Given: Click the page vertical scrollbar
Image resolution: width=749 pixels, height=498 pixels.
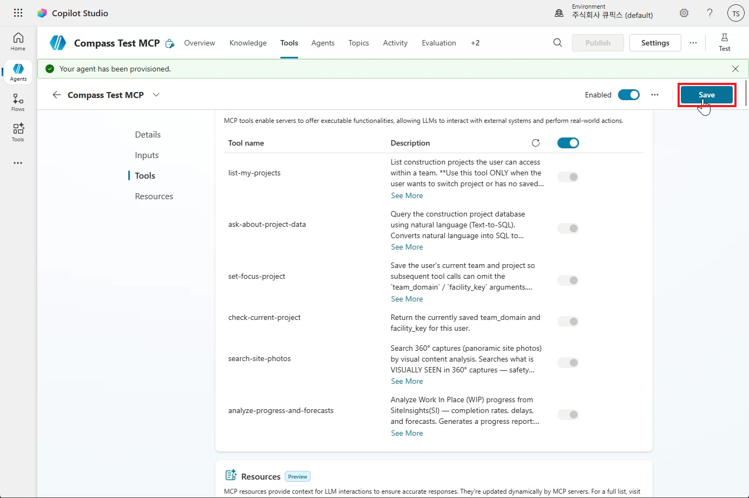Looking at the screenshot, I should 746,93.
